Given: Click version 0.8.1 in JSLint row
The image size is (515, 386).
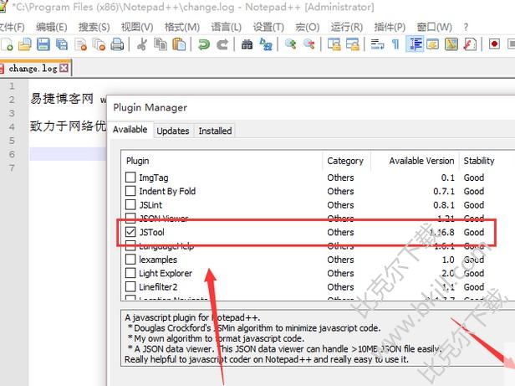Looking at the screenshot, I should tap(444, 205).
